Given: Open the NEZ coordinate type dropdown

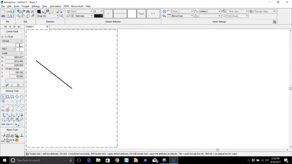Looking at the screenshot, I should coord(8,49).
